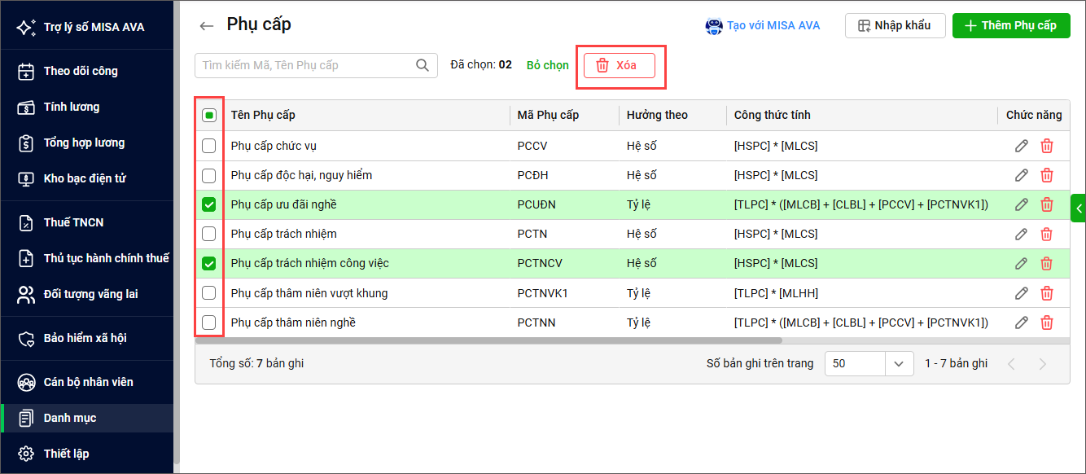Click the search magnifier icon
Viewport: 1086px width, 474px height.
click(x=423, y=65)
